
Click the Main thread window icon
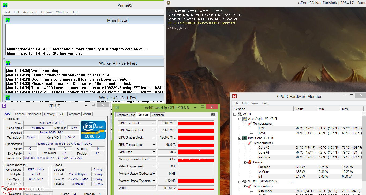point(8,20)
